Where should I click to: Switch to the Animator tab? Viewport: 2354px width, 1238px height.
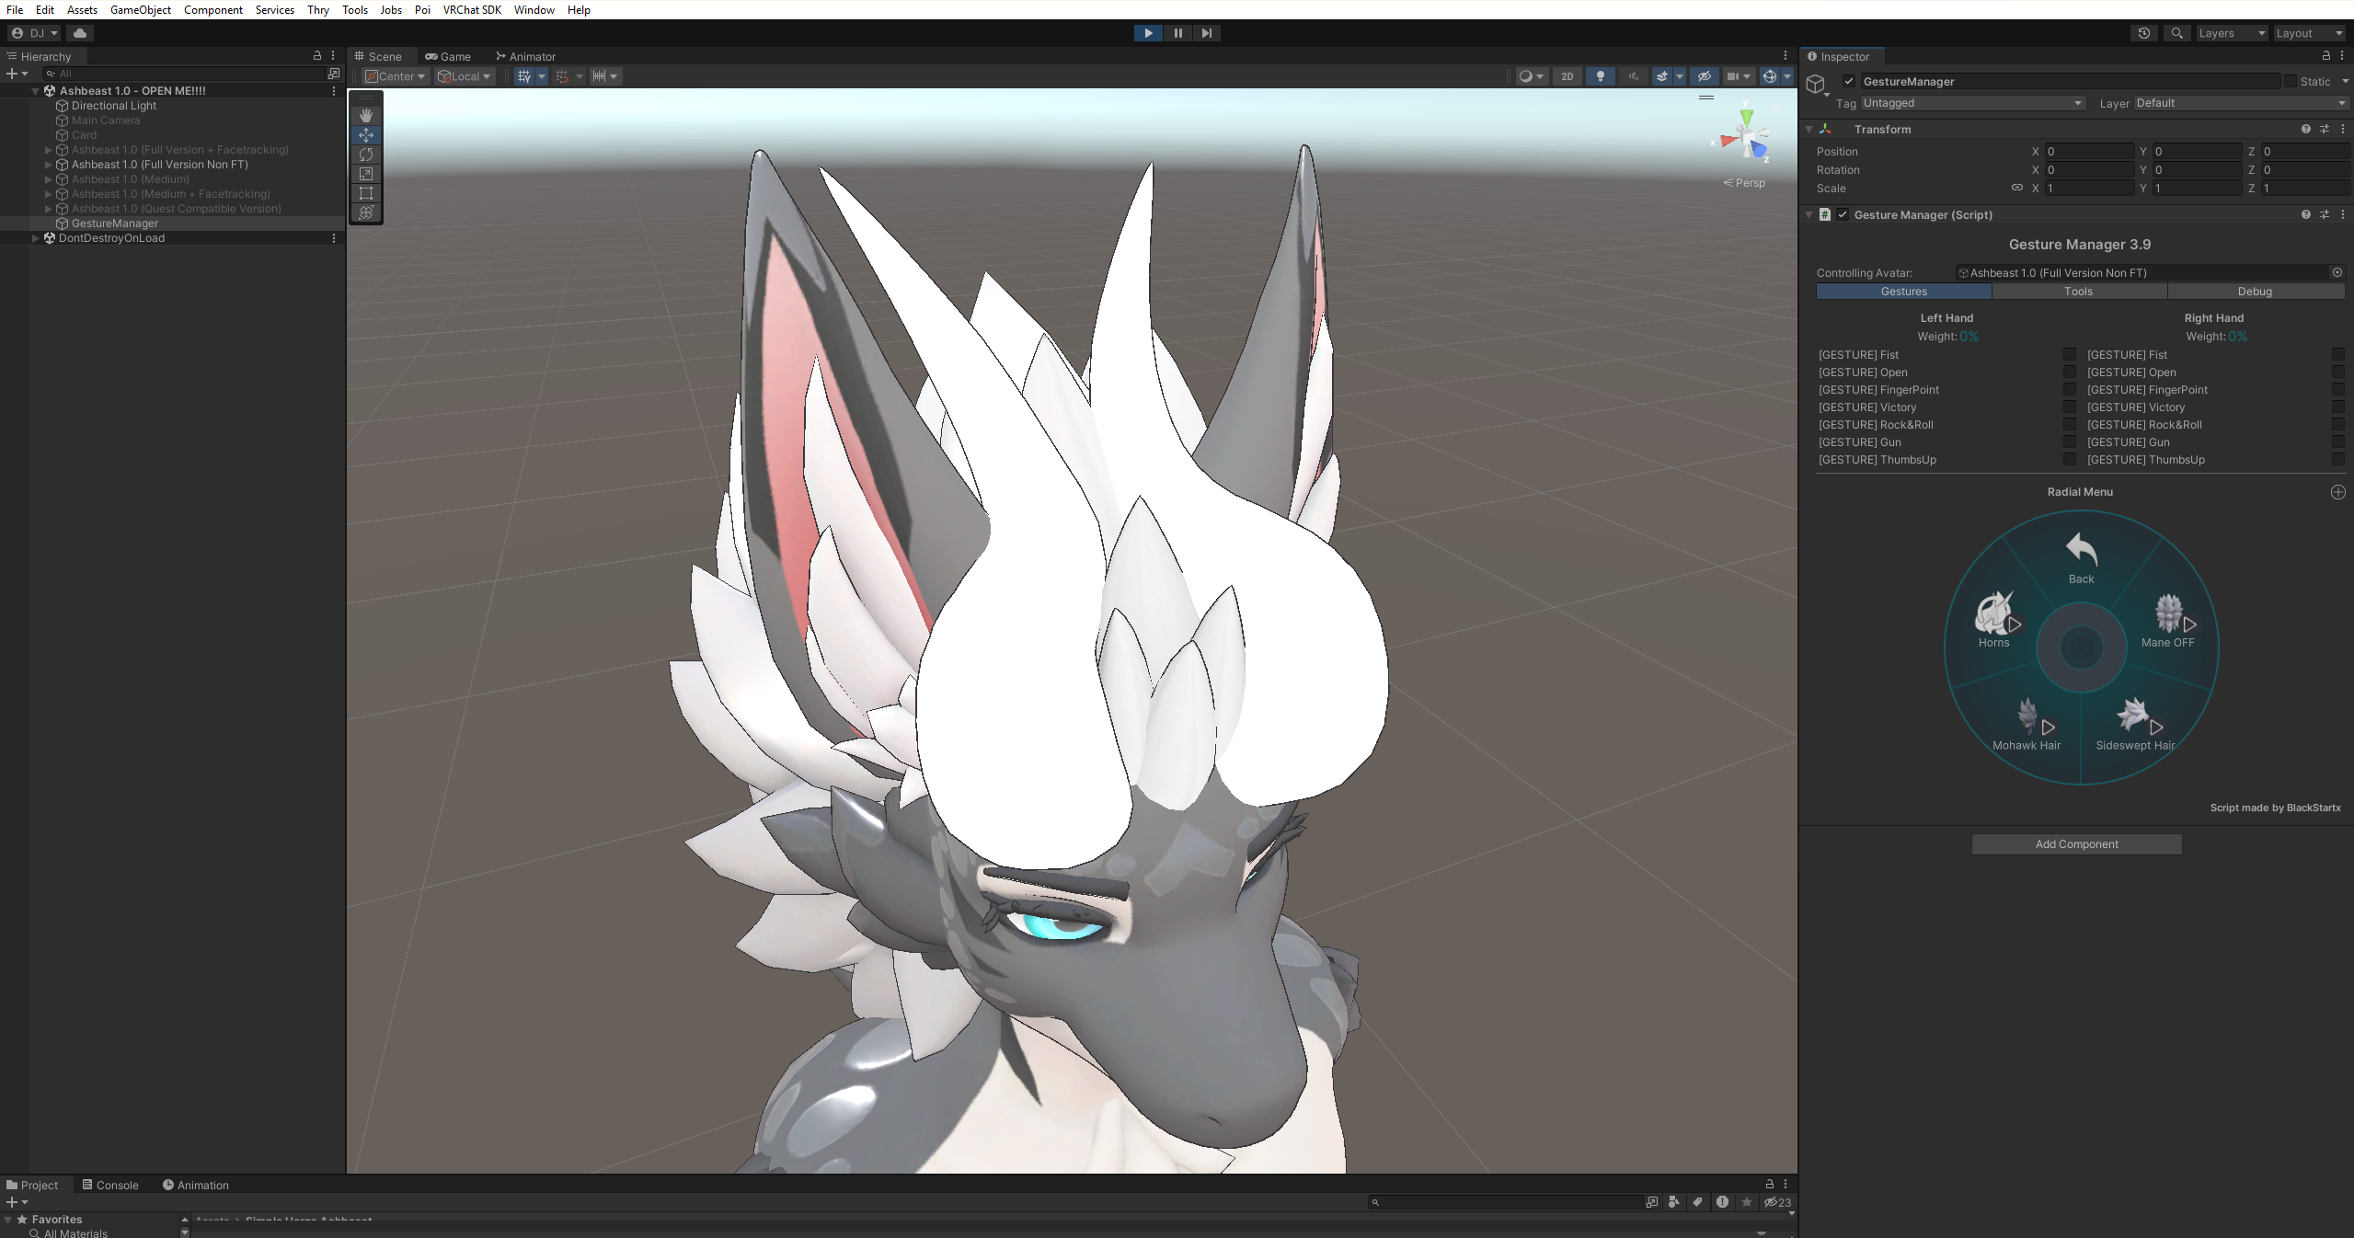[525, 56]
